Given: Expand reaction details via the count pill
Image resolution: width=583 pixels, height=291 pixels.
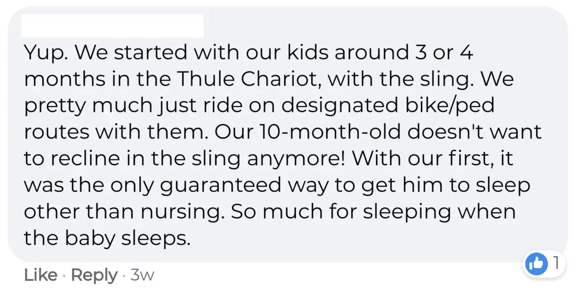Looking at the screenshot, I should [x=555, y=264].
